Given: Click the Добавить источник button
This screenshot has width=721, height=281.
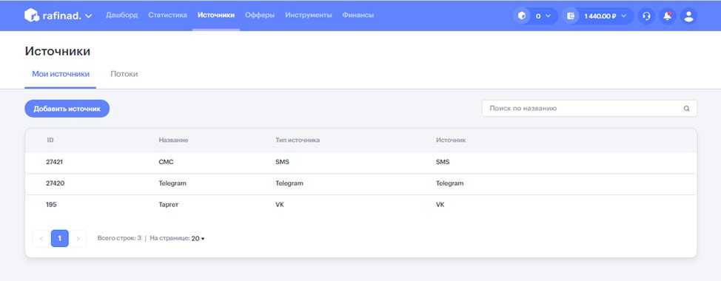Looking at the screenshot, I should pyautogui.click(x=67, y=109).
